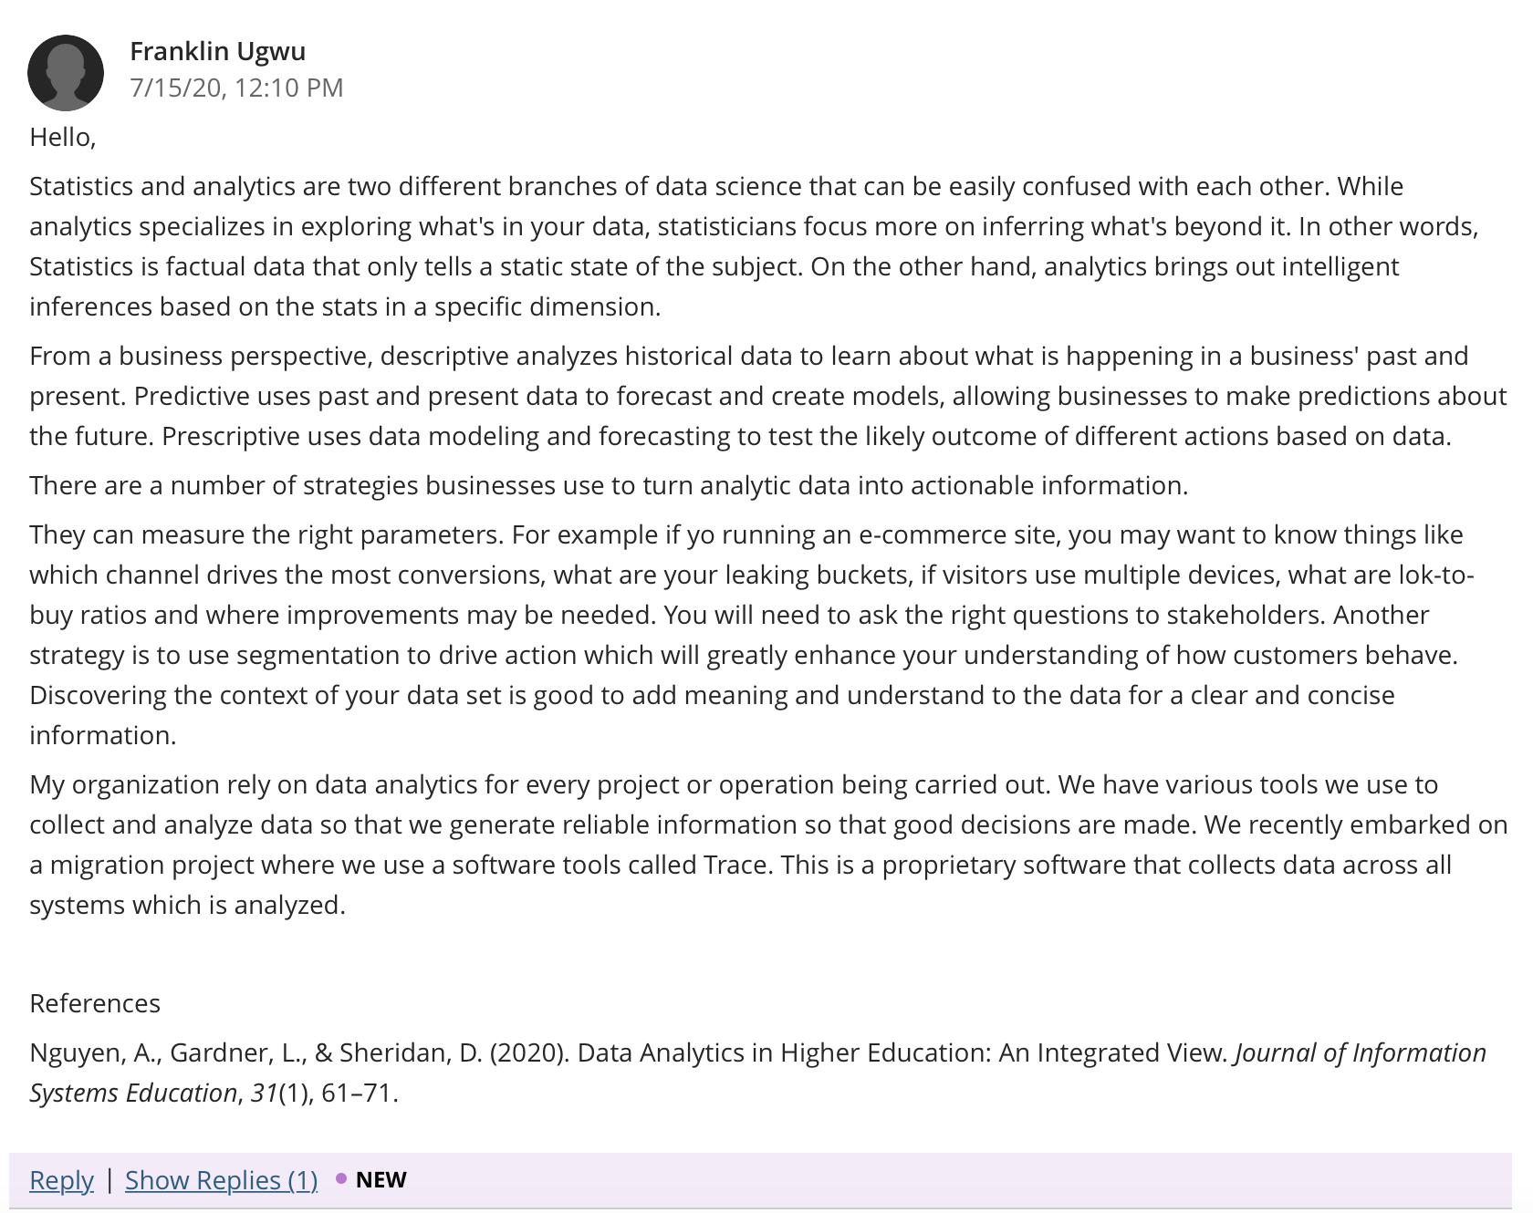Click the 'Hello,' greeting line
The height and width of the screenshot is (1213, 1533).
pos(63,137)
